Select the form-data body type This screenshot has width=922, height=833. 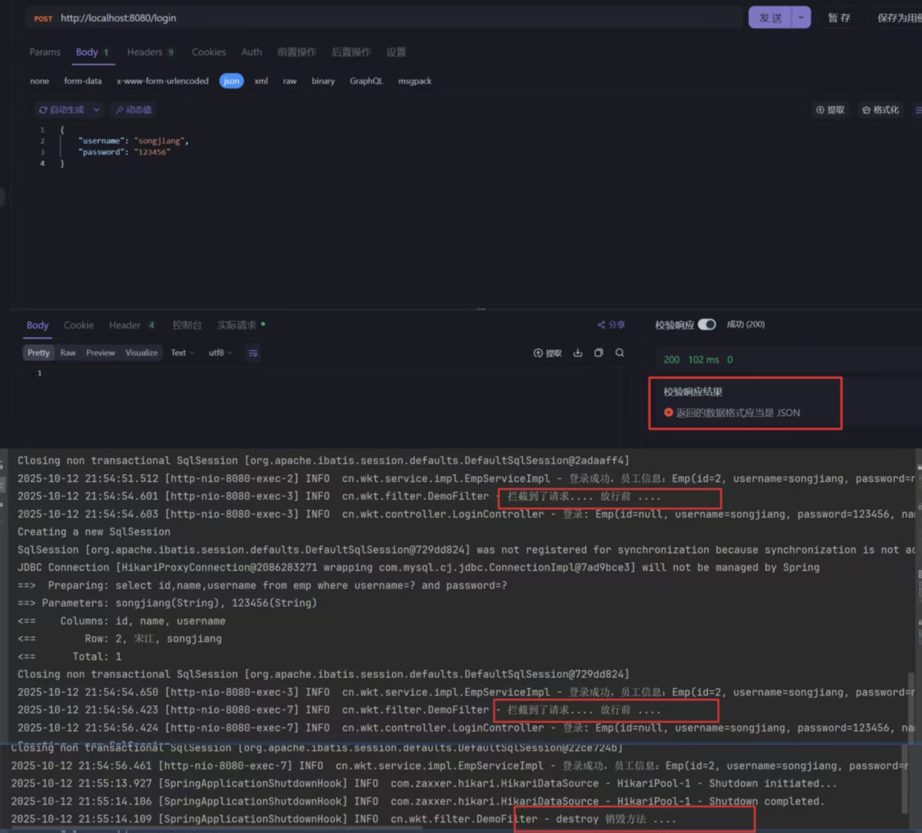83,81
